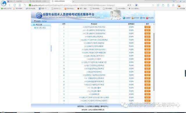Viewport: 186px width, 113px height.
Task: Go back using the browser back arrow
Action: point(10,5)
